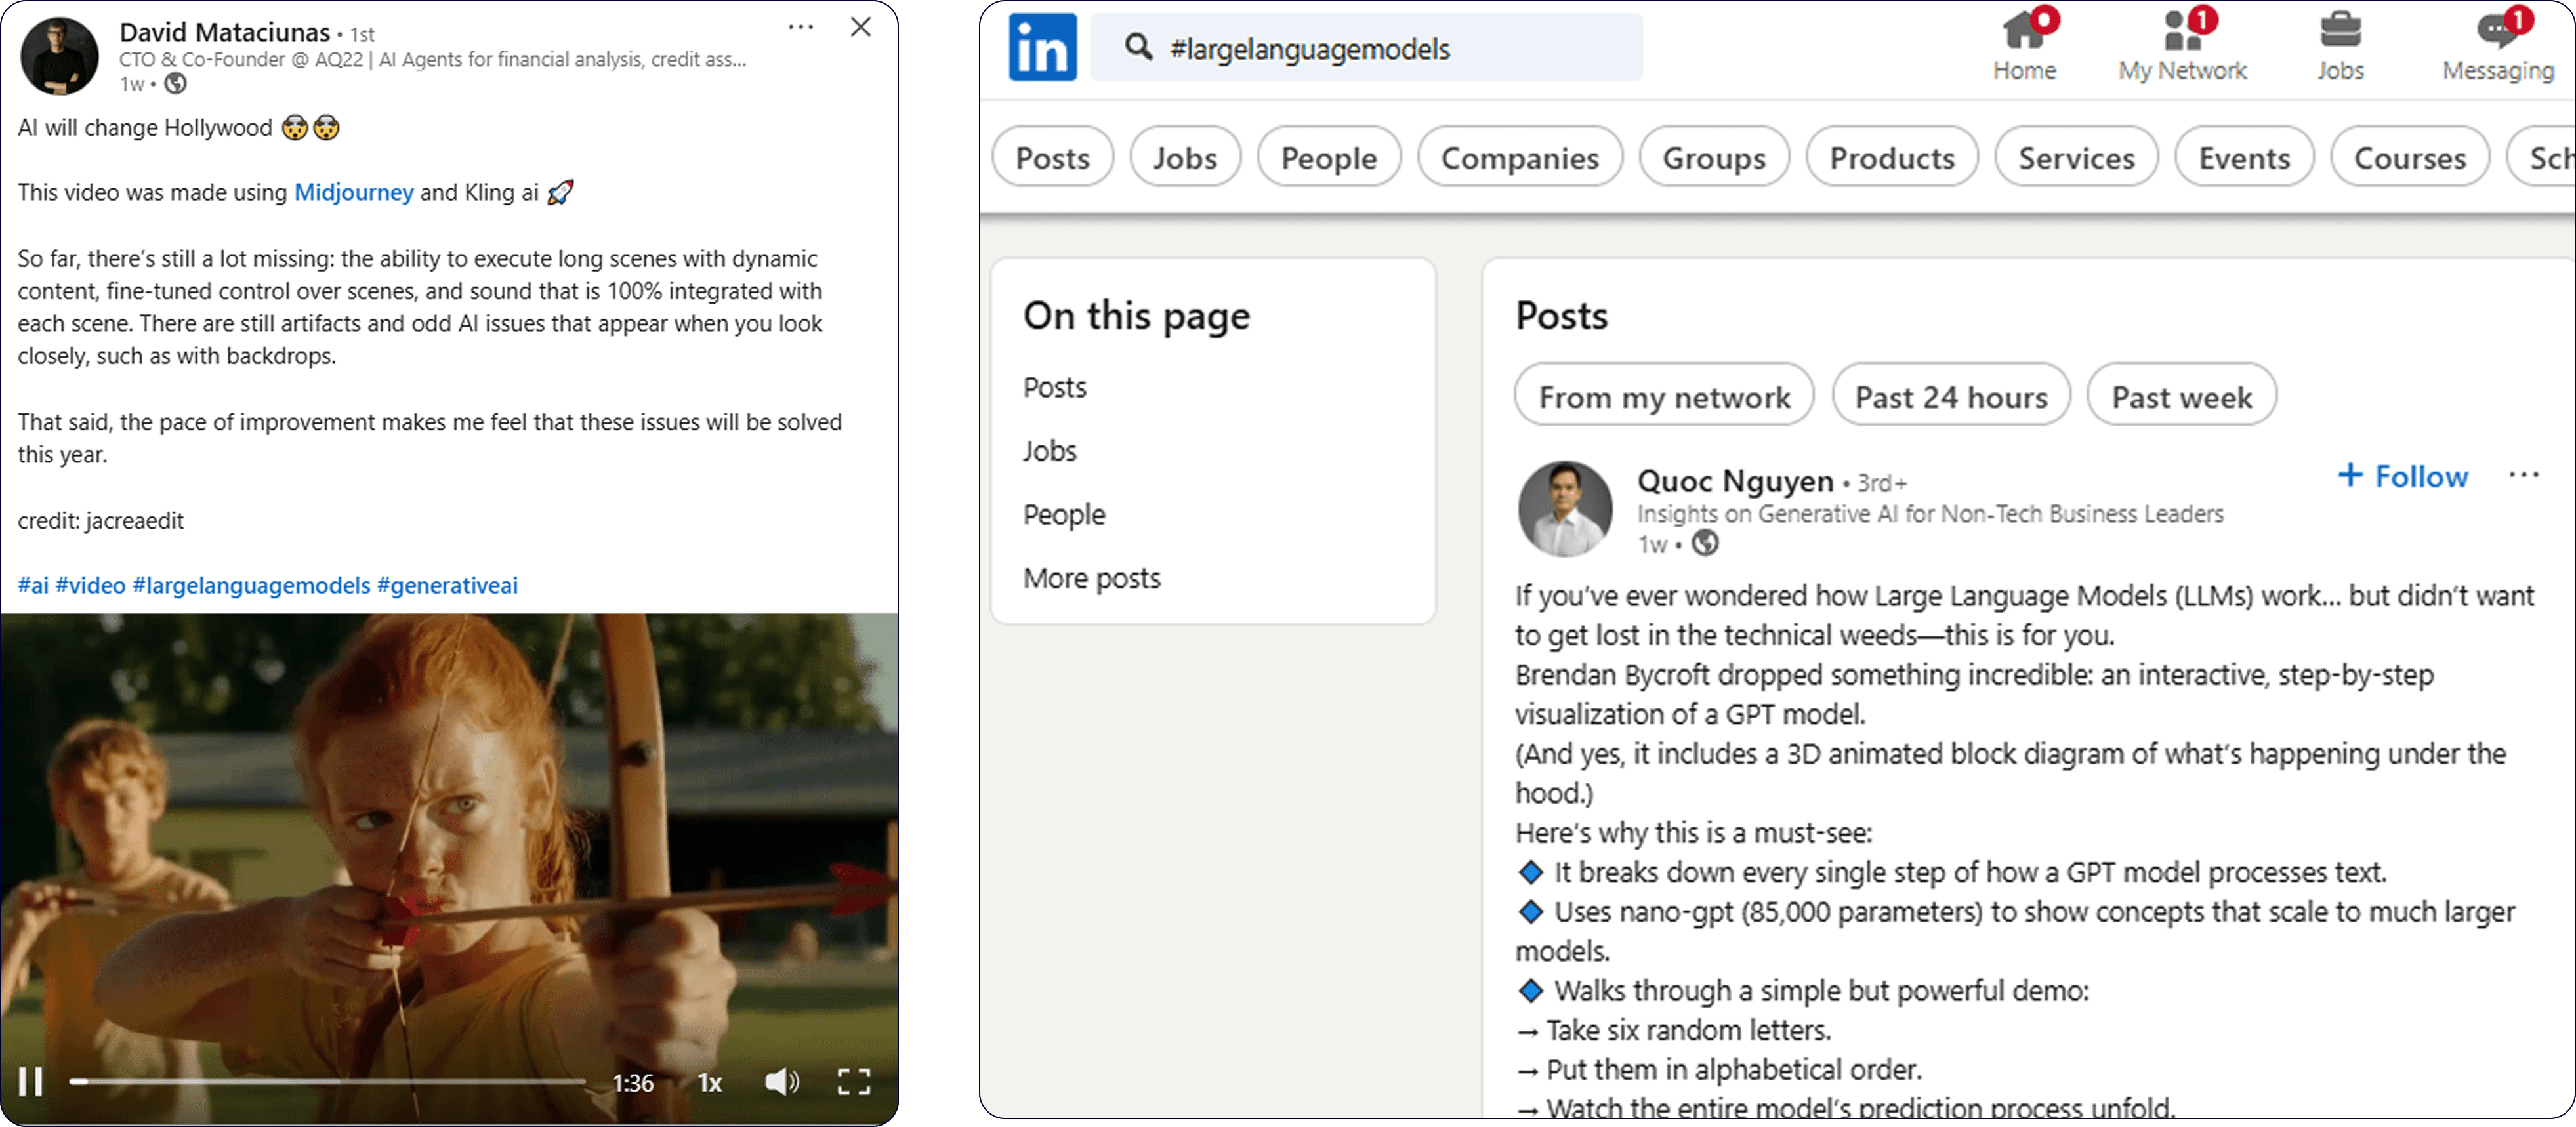The width and height of the screenshot is (2576, 1127).
Task: Open David Mataciunas's profile photo
Action: point(59,56)
